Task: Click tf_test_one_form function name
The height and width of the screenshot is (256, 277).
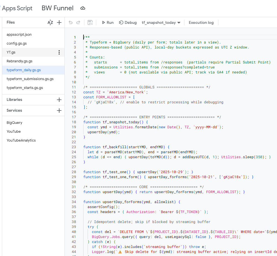Action: (120, 177)
